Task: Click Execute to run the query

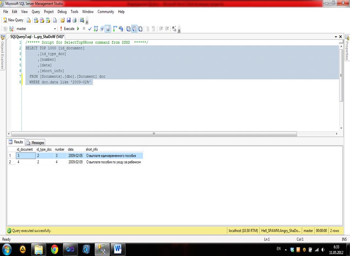Action: (x=67, y=29)
